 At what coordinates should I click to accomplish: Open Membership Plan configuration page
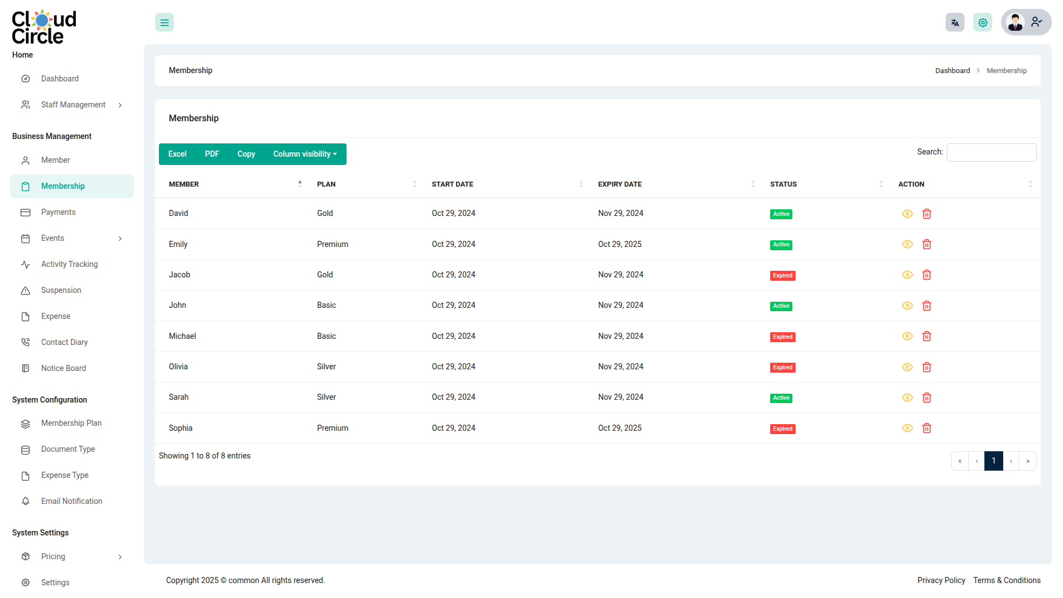point(71,423)
